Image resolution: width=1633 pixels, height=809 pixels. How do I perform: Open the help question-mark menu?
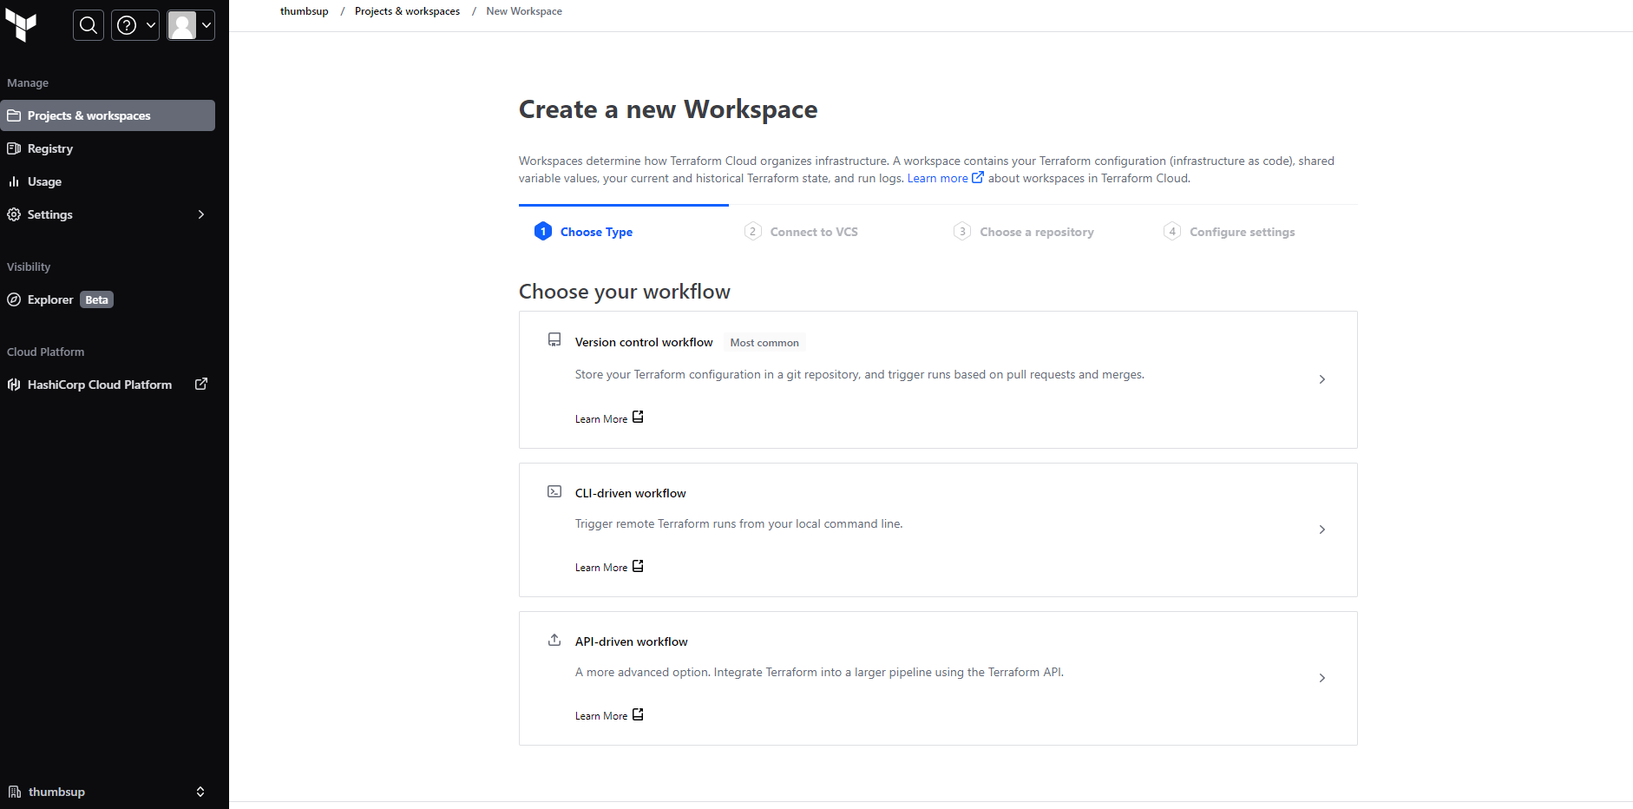[135, 25]
